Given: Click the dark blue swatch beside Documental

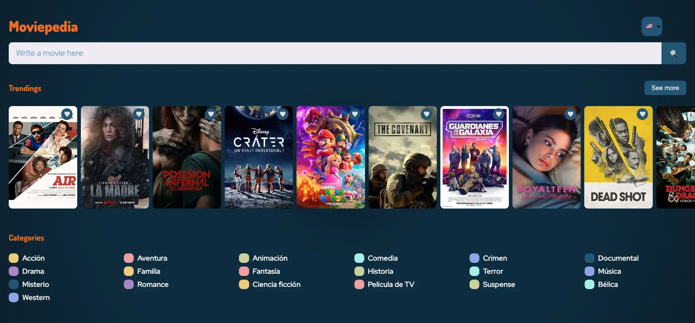Looking at the screenshot, I should point(589,258).
